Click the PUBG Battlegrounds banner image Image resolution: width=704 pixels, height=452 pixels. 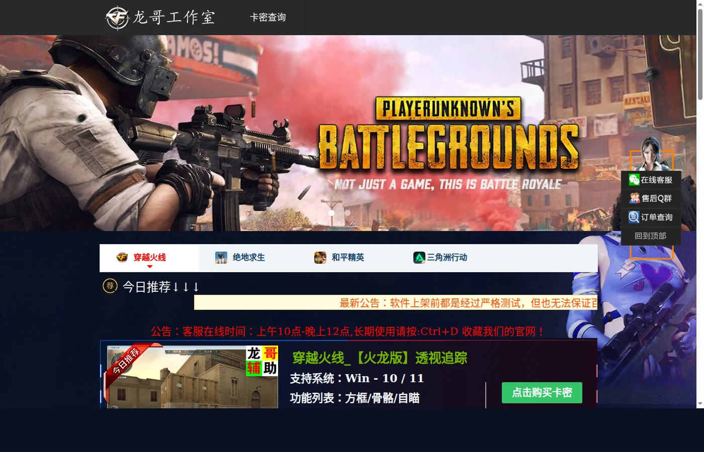348,133
